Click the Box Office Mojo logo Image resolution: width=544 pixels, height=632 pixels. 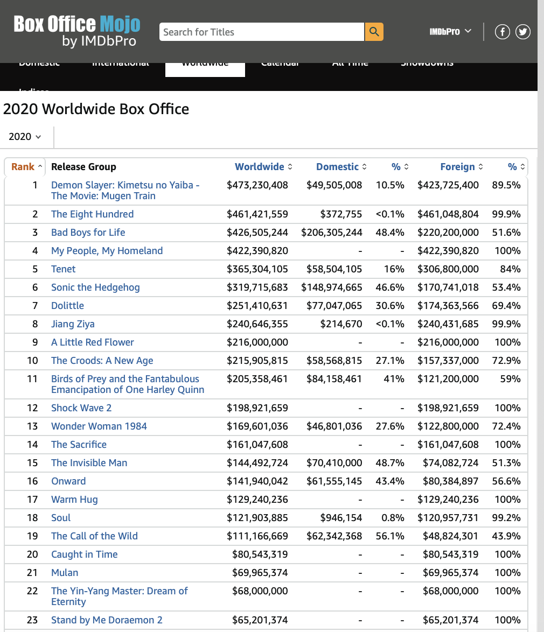(77, 32)
